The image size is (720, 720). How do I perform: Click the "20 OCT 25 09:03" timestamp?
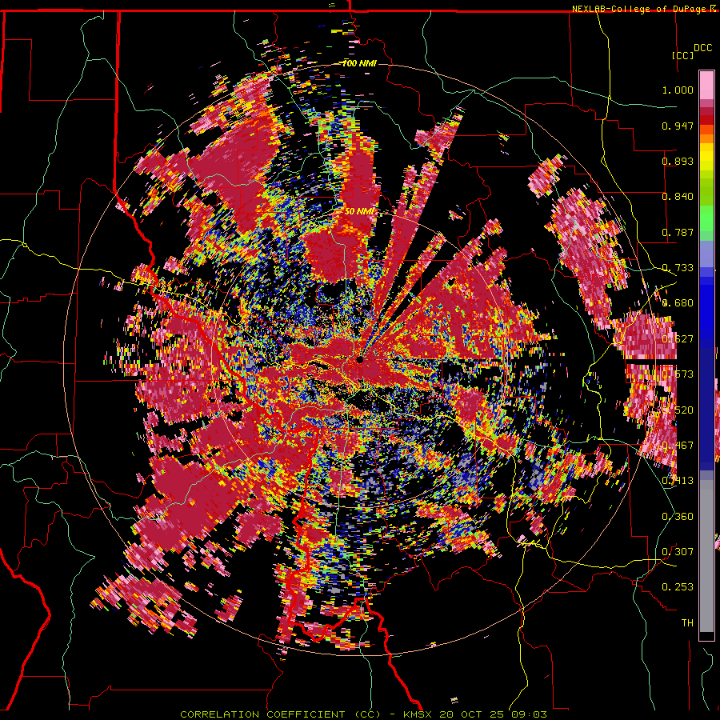(x=493, y=714)
